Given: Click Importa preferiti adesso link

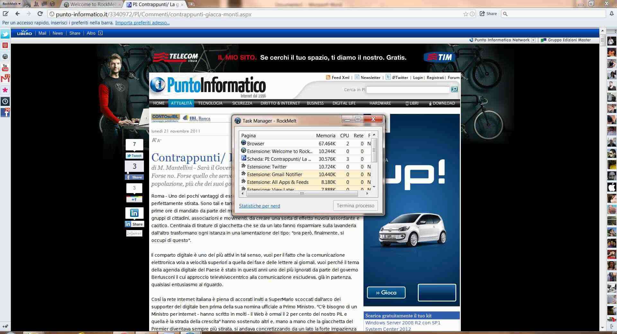Looking at the screenshot, I should (142, 23).
